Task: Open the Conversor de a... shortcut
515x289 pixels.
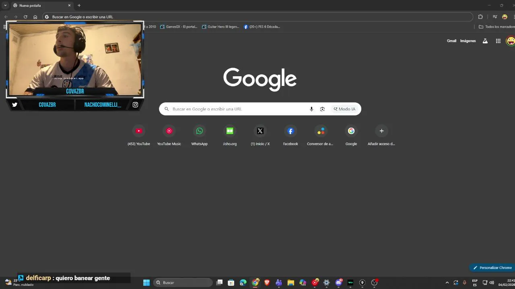Action: tap(321, 135)
